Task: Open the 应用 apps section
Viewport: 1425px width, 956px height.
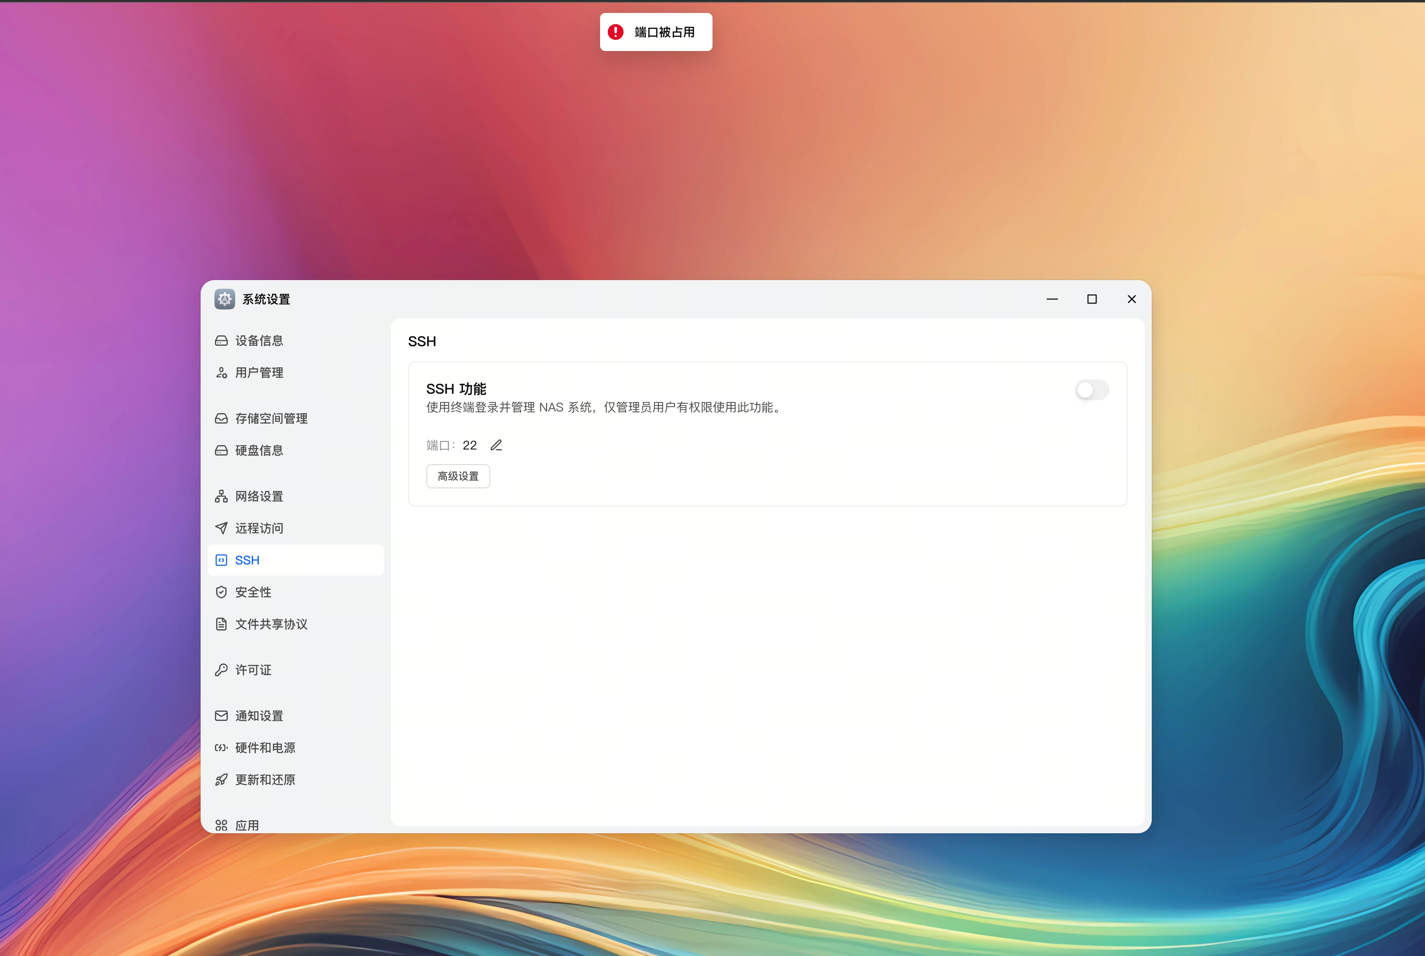Action: (x=246, y=825)
